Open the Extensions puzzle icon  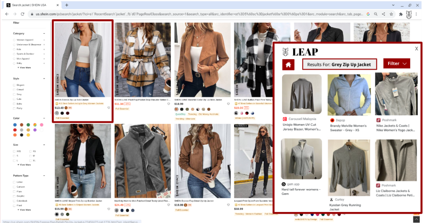pyautogui.click(x=401, y=14)
